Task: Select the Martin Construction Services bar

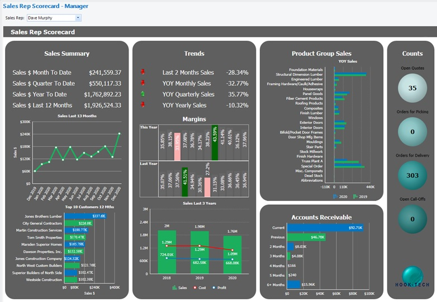Action: pyautogui.click(x=76, y=230)
